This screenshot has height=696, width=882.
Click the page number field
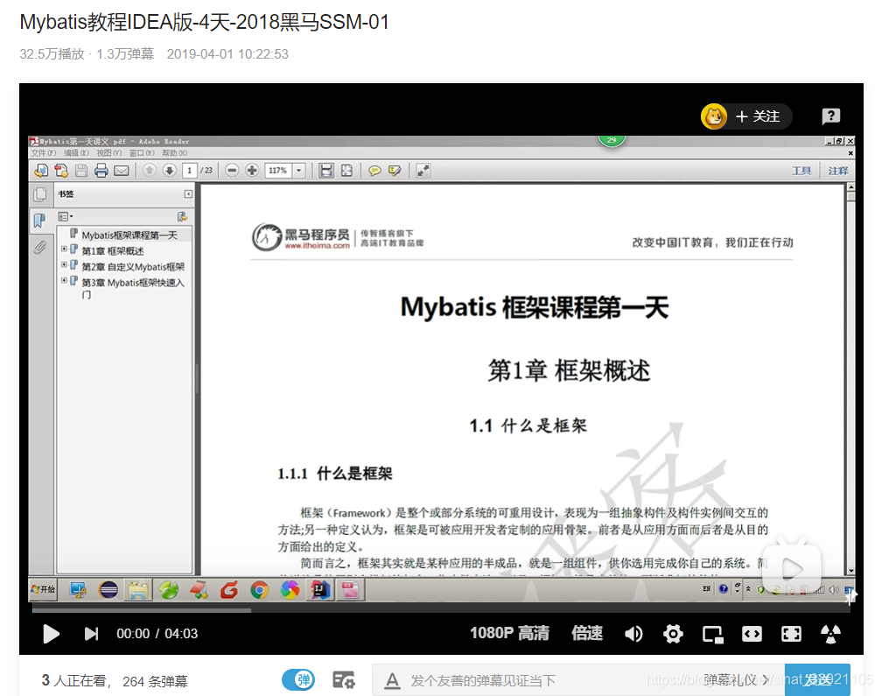[190, 170]
